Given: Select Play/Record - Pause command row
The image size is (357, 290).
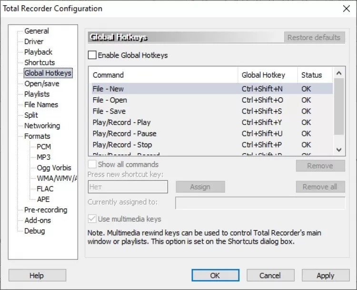Looking at the screenshot, I should coord(212,134).
